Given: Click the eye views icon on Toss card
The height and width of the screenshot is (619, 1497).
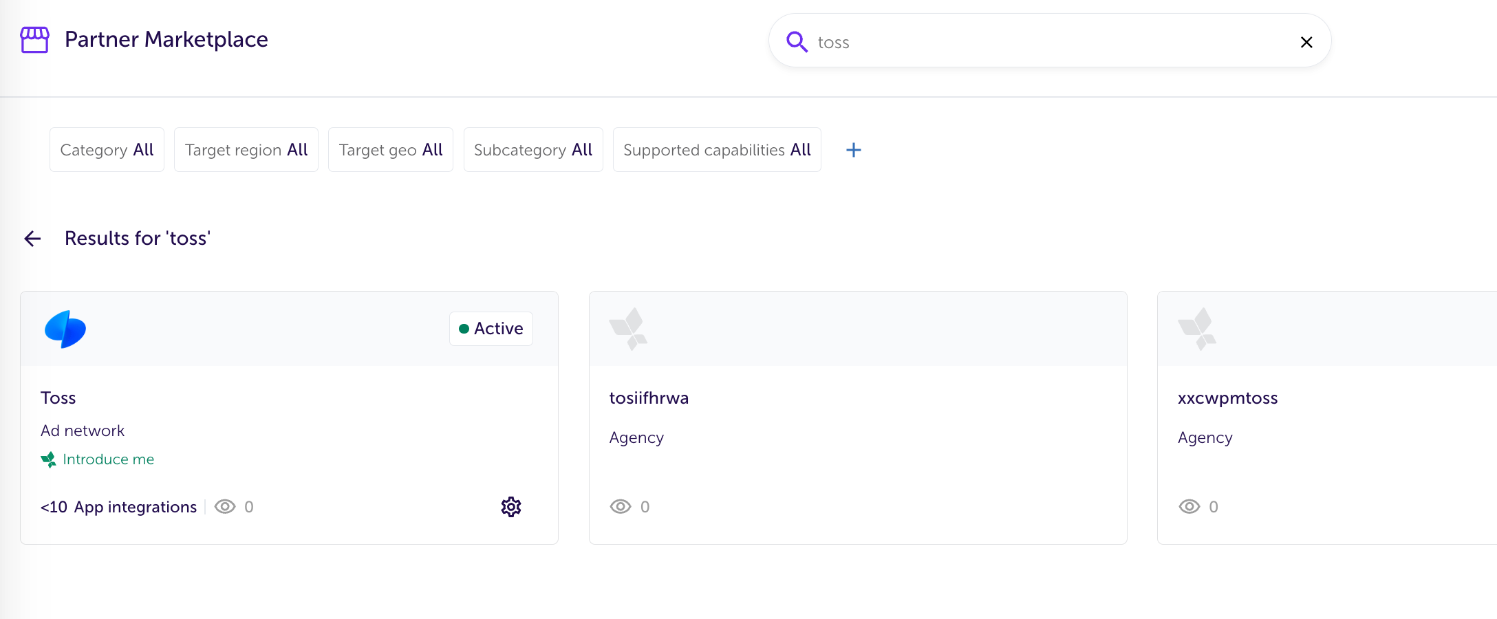Looking at the screenshot, I should pyautogui.click(x=225, y=507).
